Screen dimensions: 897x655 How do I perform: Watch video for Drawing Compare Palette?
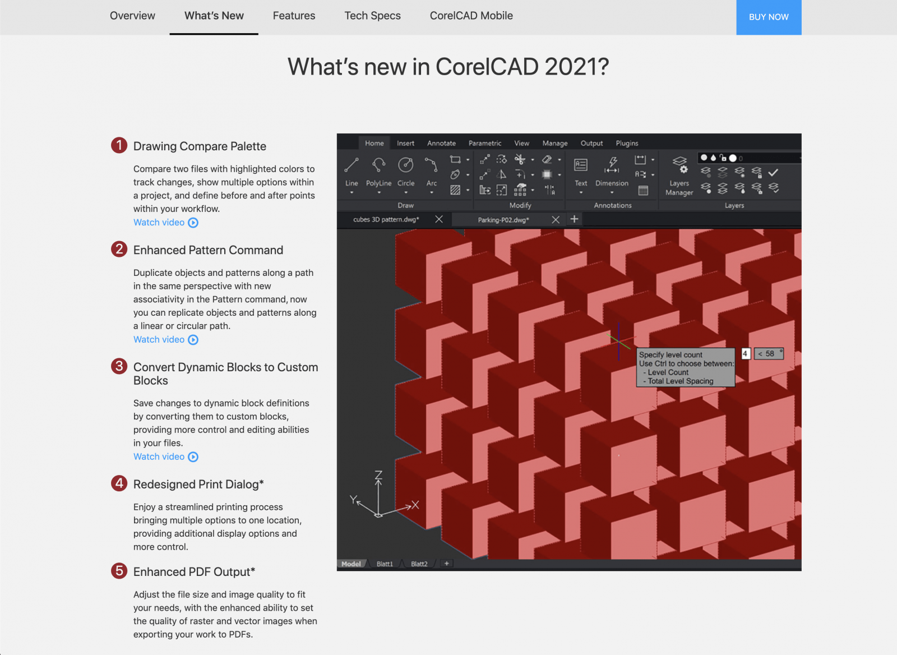click(166, 223)
